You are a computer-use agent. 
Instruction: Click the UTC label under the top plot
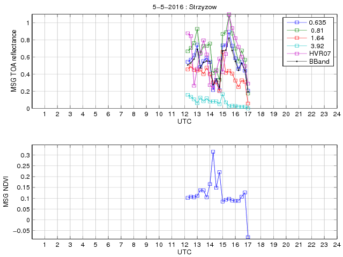(x=184, y=122)
